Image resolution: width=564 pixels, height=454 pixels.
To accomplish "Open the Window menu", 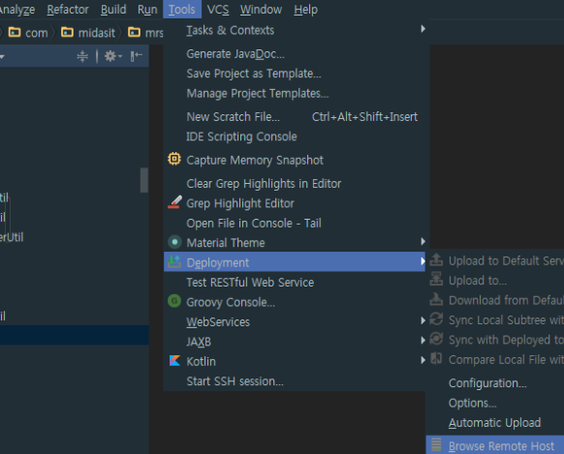I will click(261, 10).
